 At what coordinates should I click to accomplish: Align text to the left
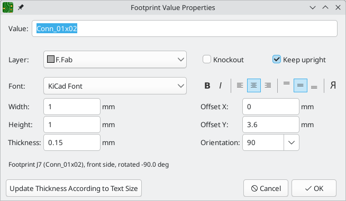(240, 85)
